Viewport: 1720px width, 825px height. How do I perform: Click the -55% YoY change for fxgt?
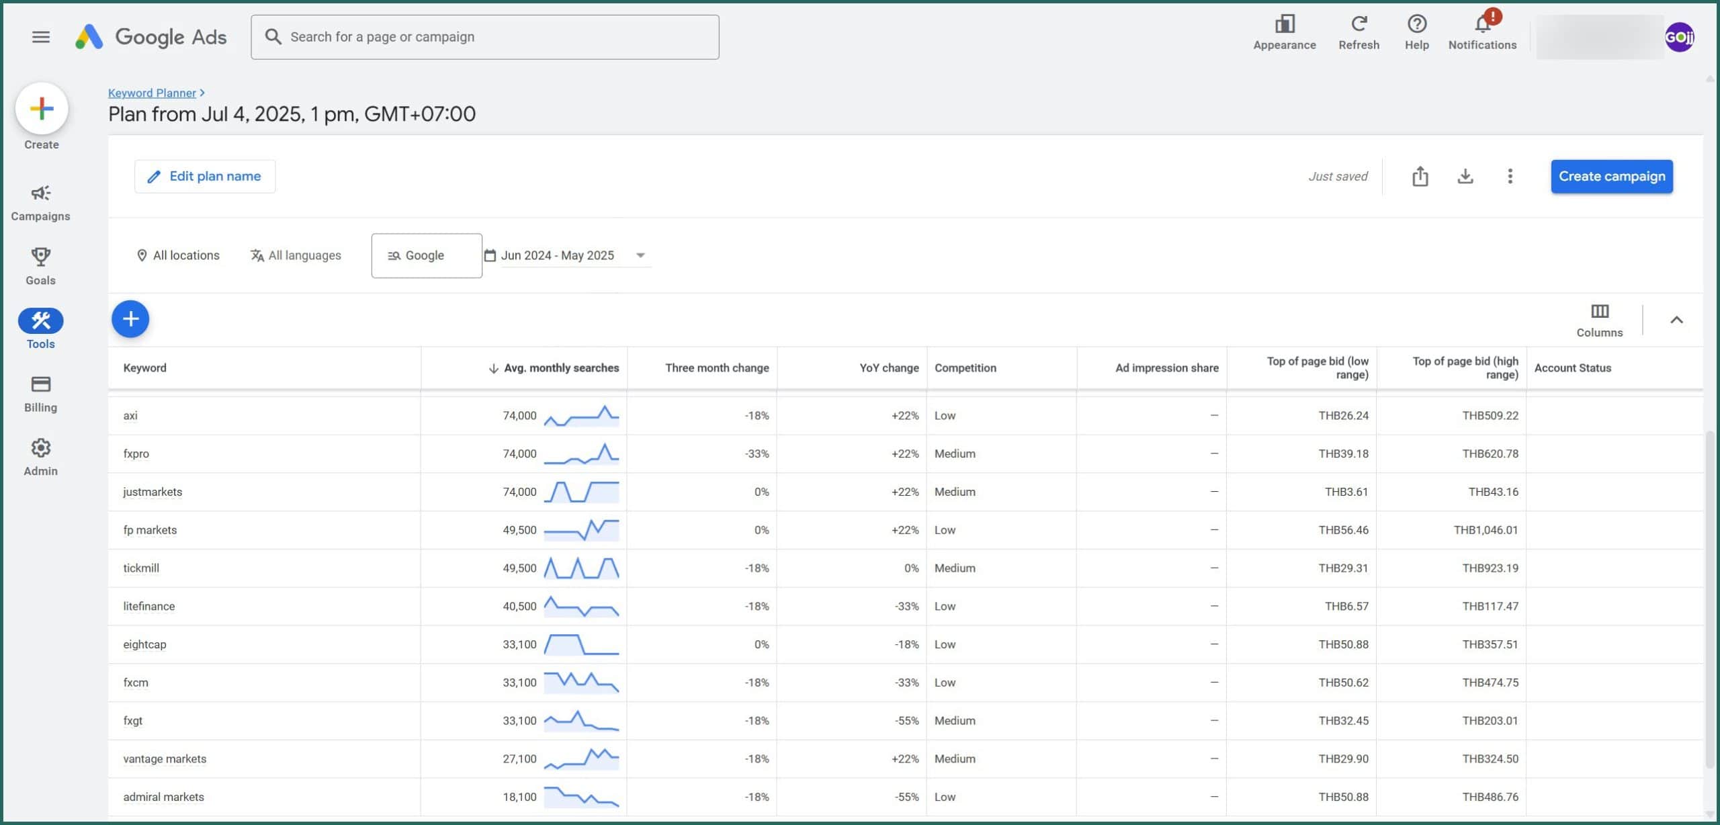906,721
